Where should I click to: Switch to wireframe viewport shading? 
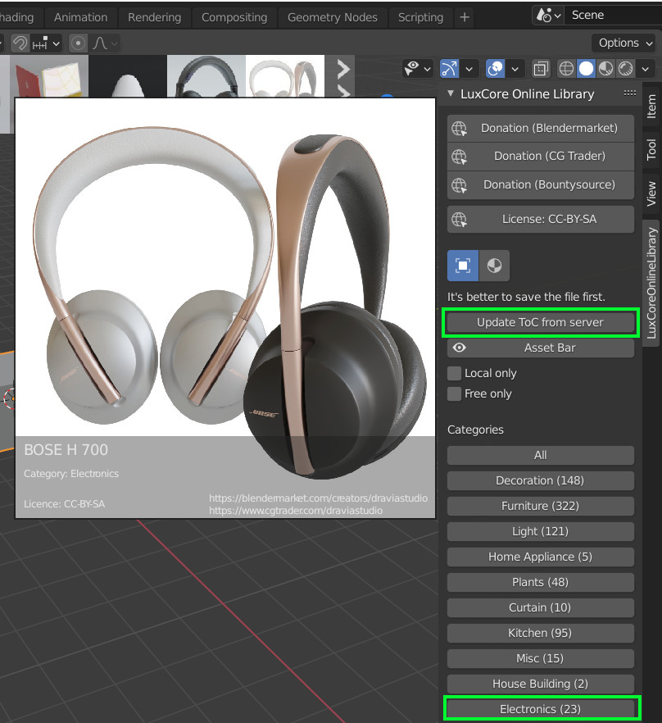click(566, 69)
